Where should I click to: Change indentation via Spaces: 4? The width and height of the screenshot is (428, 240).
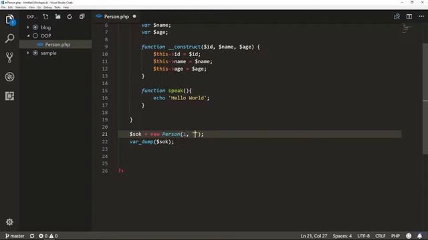point(342,236)
